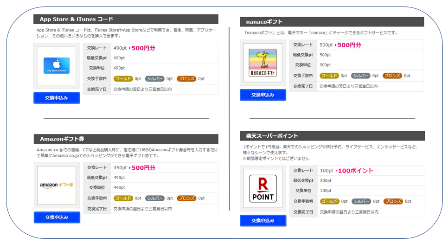Click the nanaco 500円分 exchange rate
Viewport: 448px width, 243px height.
coord(349,45)
